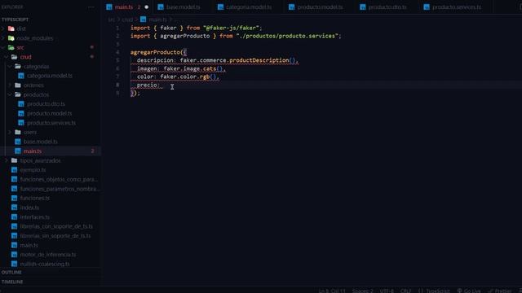Click the src folder icon

pyautogui.click(x=11, y=47)
